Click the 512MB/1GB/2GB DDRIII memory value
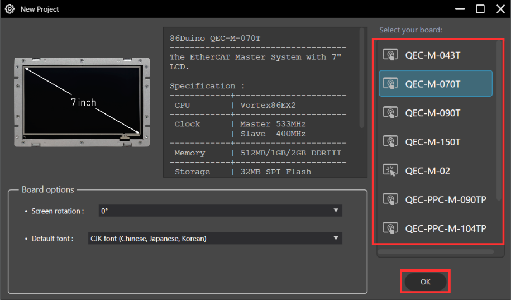The height and width of the screenshot is (300, 511). click(291, 153)
